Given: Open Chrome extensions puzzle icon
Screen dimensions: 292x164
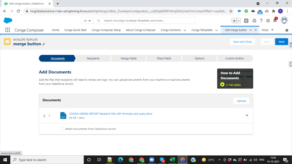Looking at the screenshot, I should tap(274, 11).
